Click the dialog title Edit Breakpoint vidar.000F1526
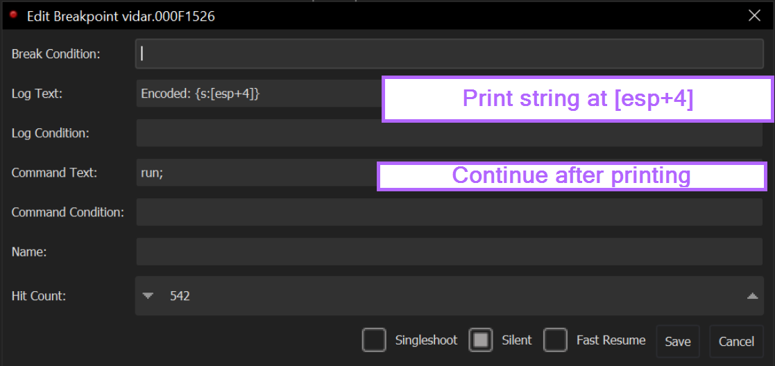The height and width of the screenshot is (366, 775). click(x=121, y=17)
